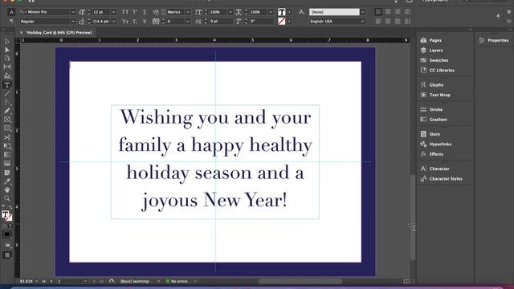
Task: Toggle Small Caps formatting
Action: pyautogui.click(x=125, y=22)
